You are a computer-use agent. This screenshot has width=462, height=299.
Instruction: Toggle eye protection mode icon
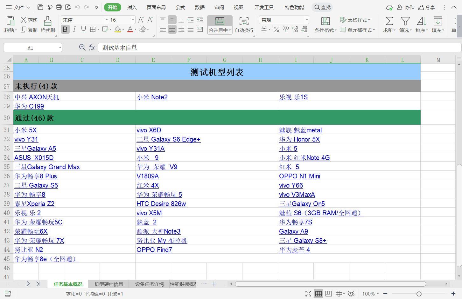pos(351,294)
